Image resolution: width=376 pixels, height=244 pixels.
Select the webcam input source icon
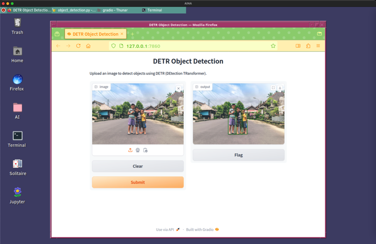click(x=138, y=150)
